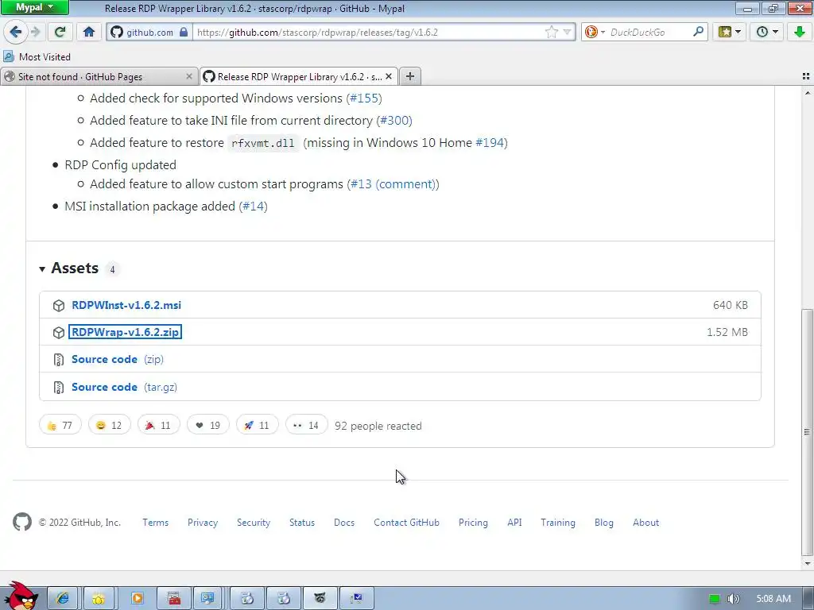Open the Blog footer link

[604, 523]
